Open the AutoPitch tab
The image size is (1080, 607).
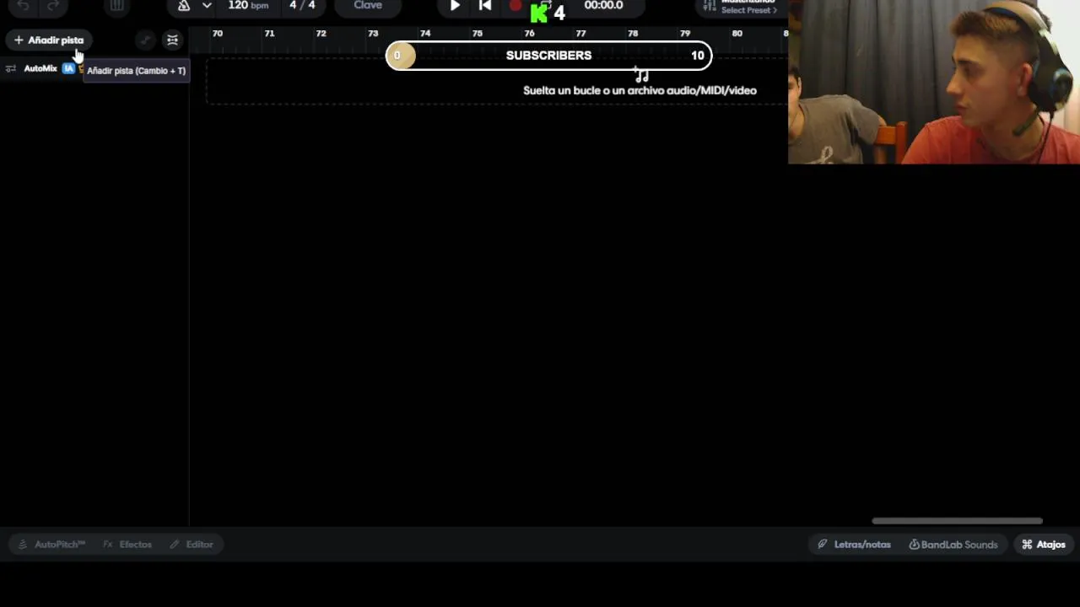(x=51, y=545)
